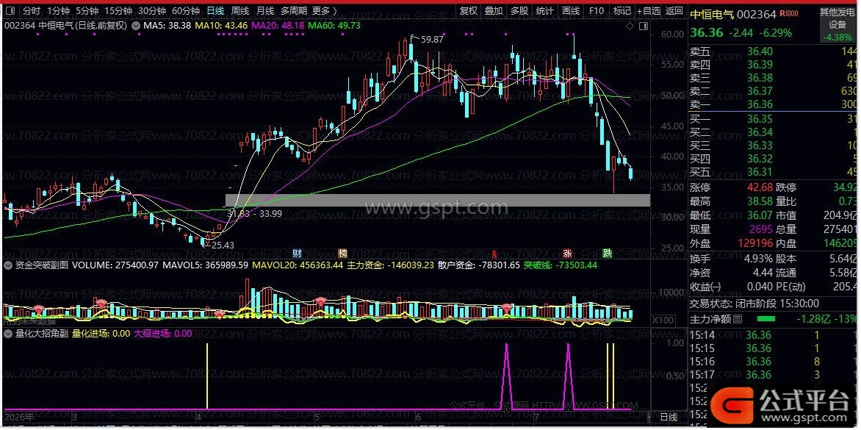The width and height of the screenshot is (861, 430).
Task: Open the 主力净额 detail icon
Action: click(738, 318)
